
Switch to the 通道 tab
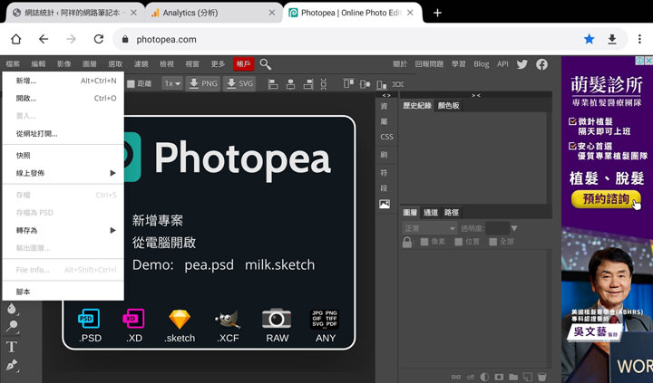(431, 213)
